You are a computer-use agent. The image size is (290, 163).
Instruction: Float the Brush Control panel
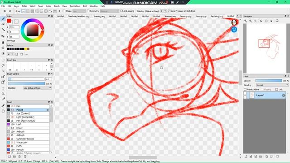49,74
